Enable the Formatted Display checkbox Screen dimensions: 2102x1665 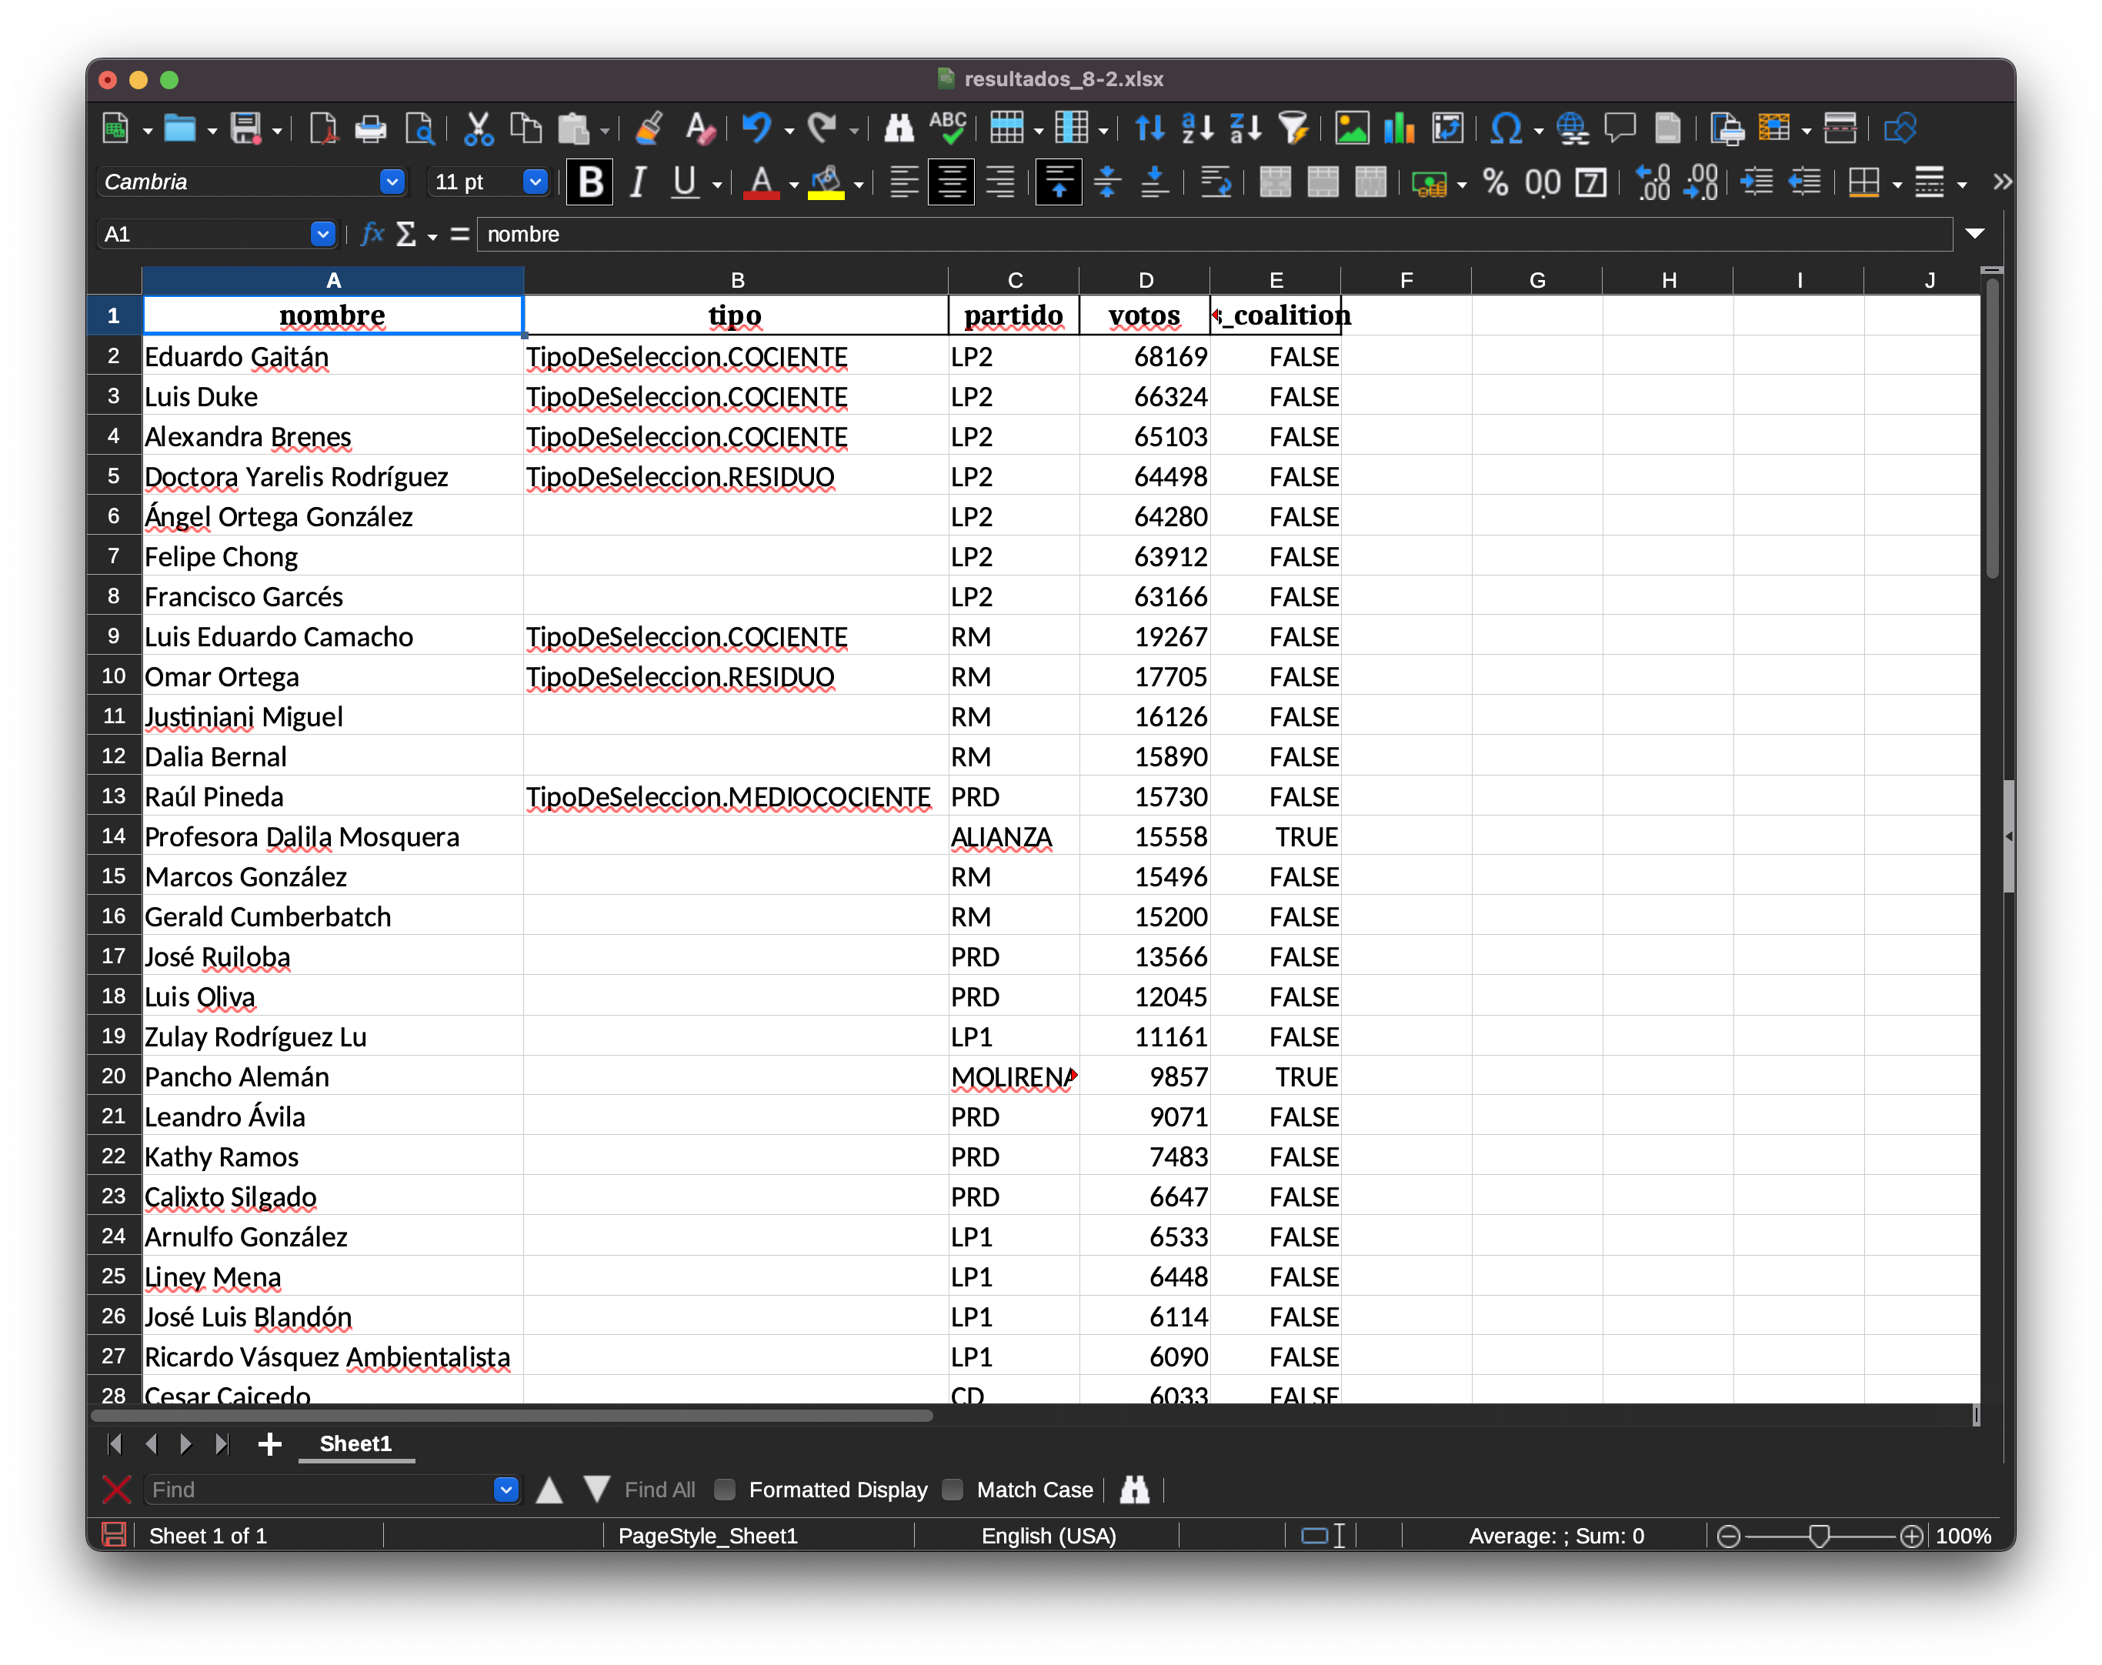(x=725, y=1490)
